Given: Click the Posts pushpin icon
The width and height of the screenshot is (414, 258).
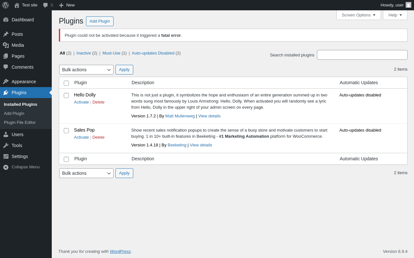Looking at the screenshot, I should click(x=6, y=34).
